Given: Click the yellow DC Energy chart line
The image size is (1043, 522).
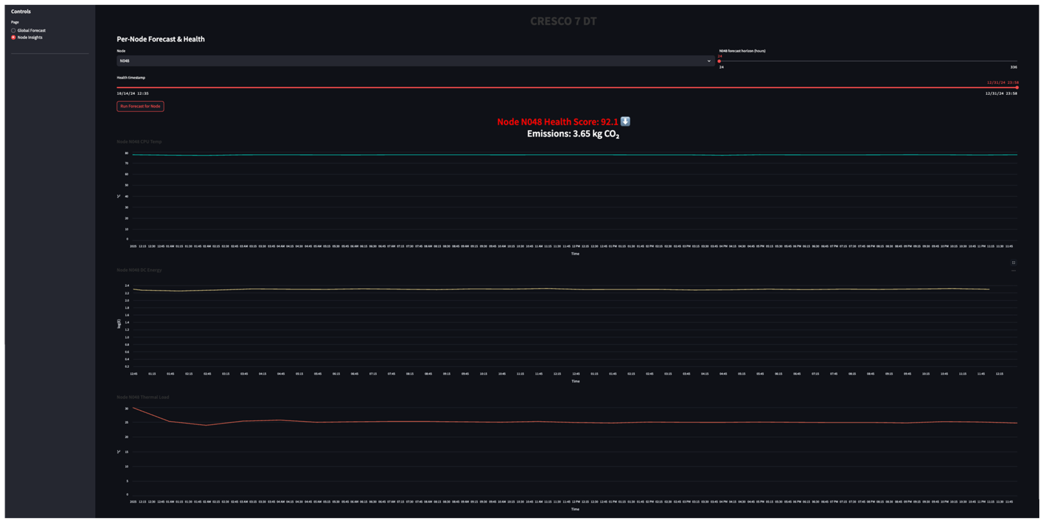Looking at the screenshot, I should [x=567, y=289].
